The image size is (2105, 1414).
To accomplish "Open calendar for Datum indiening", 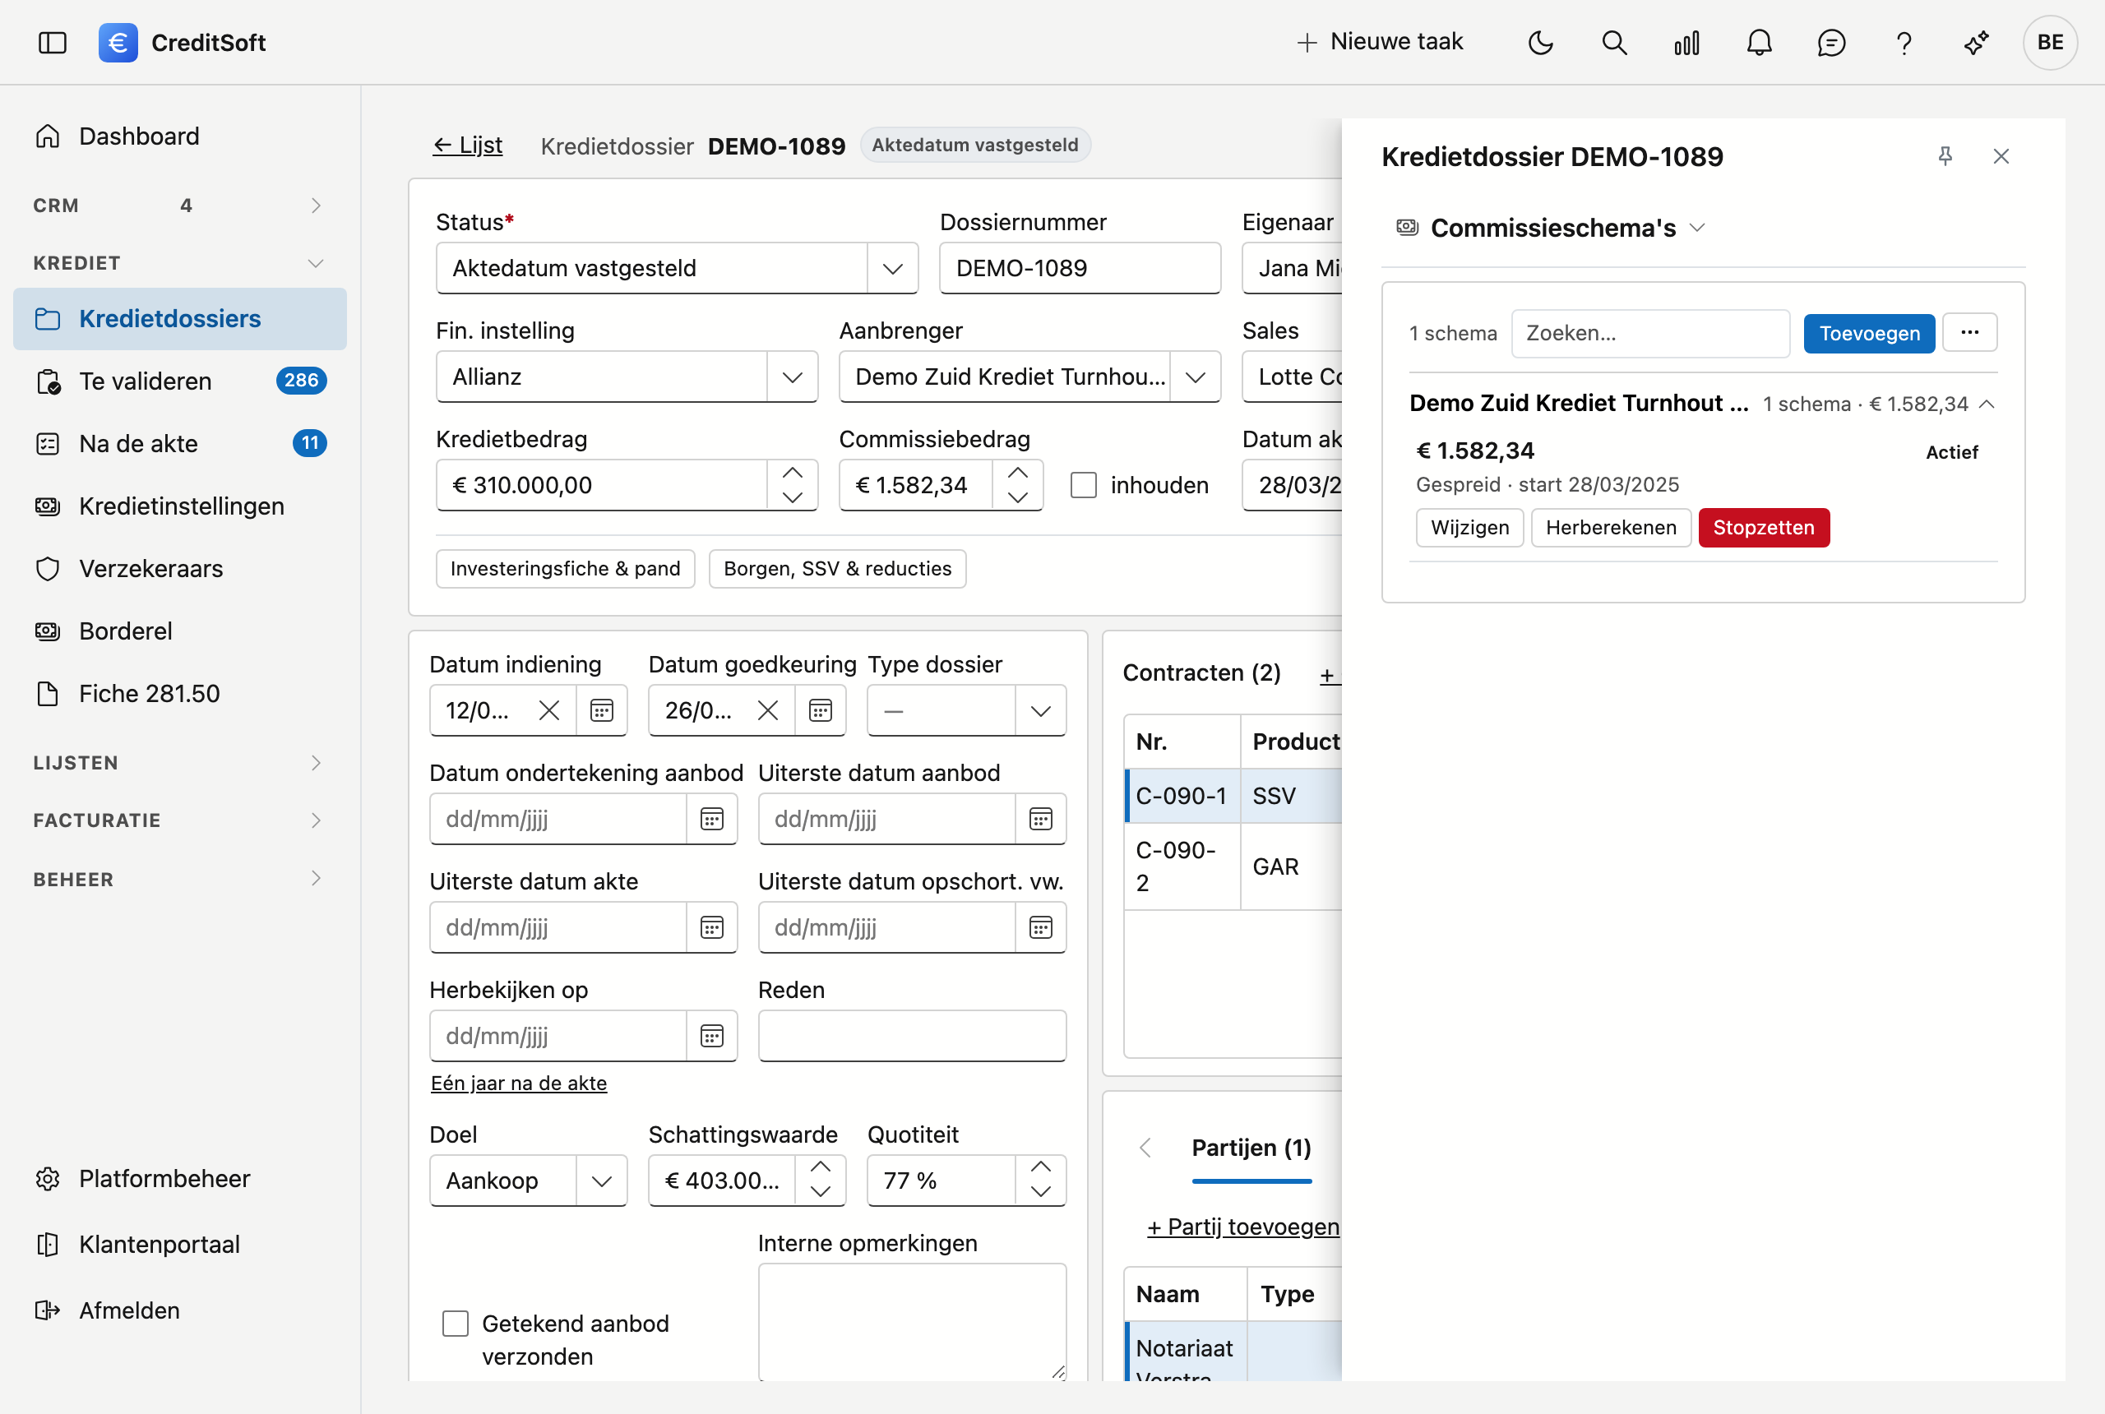I will (602, 710).
